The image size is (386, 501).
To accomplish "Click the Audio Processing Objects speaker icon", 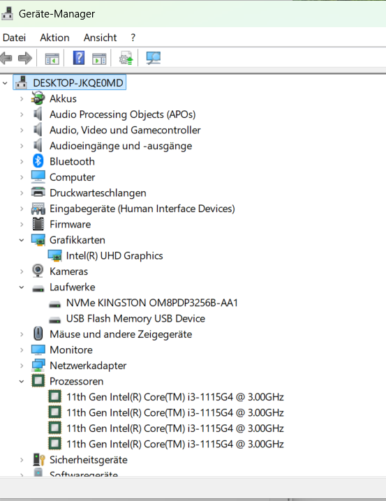I will click(38, 114).
